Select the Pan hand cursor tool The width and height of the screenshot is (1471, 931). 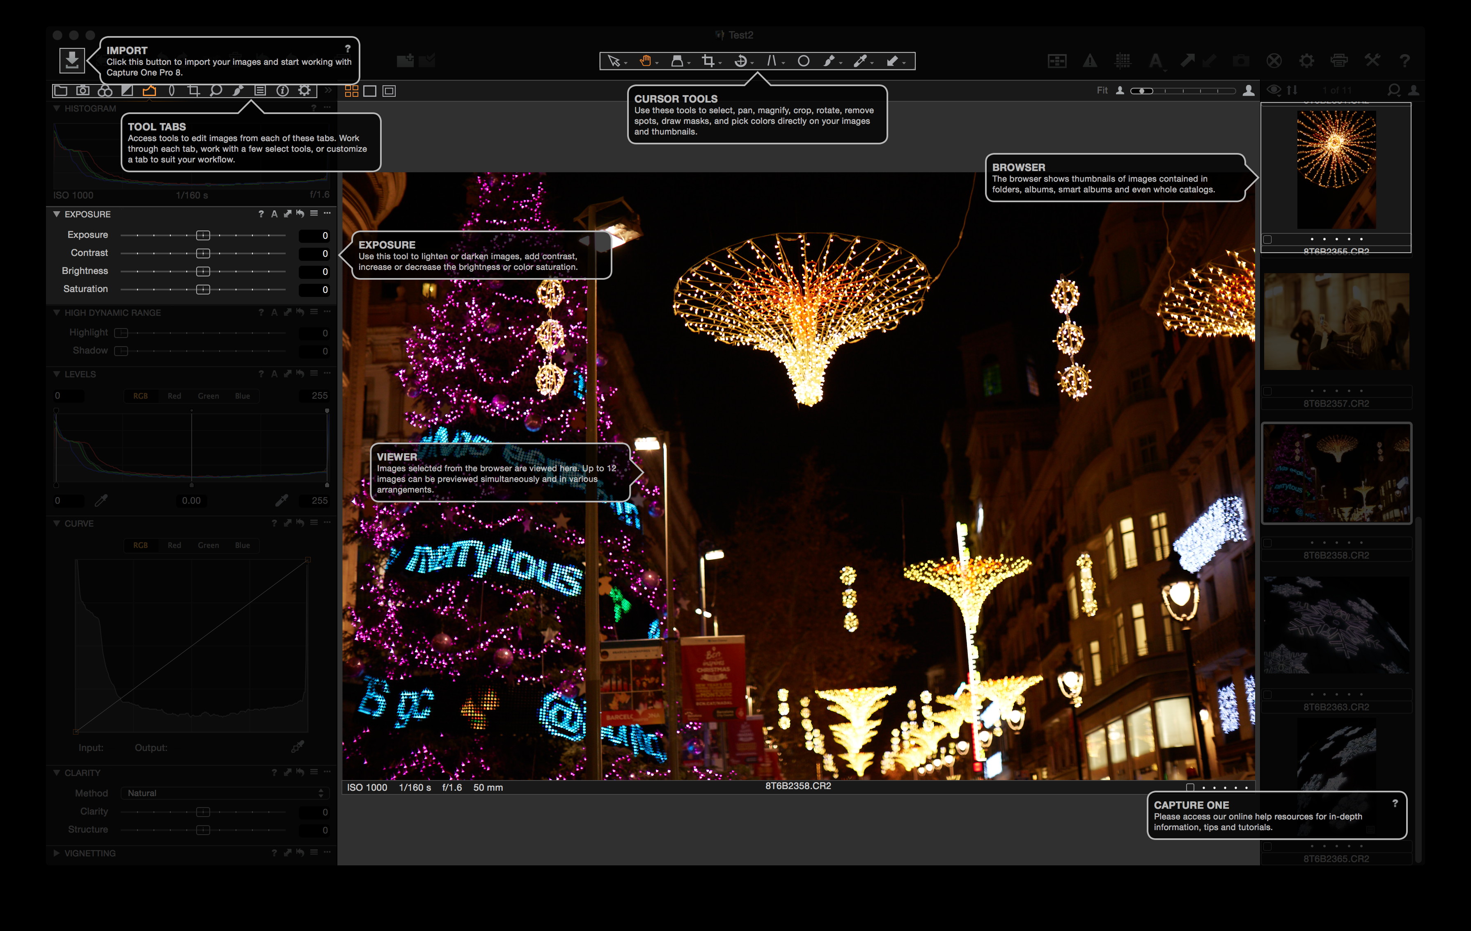645,60
